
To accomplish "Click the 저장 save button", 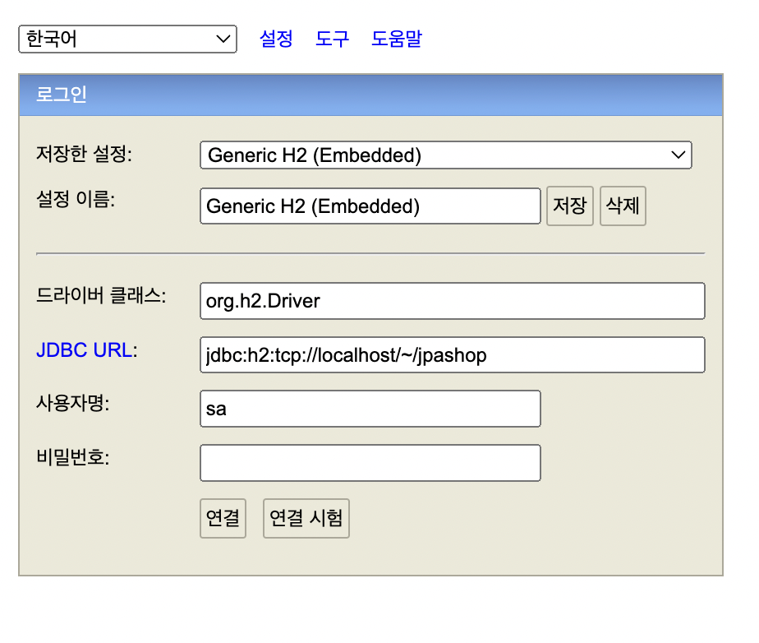I will click(570, 206).
